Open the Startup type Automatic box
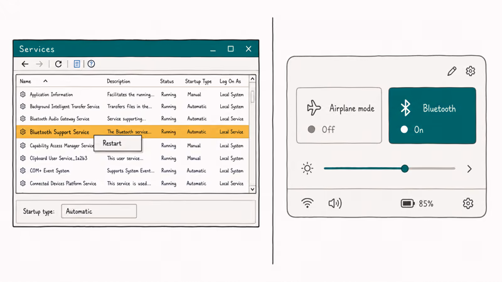 click(99, 211)
